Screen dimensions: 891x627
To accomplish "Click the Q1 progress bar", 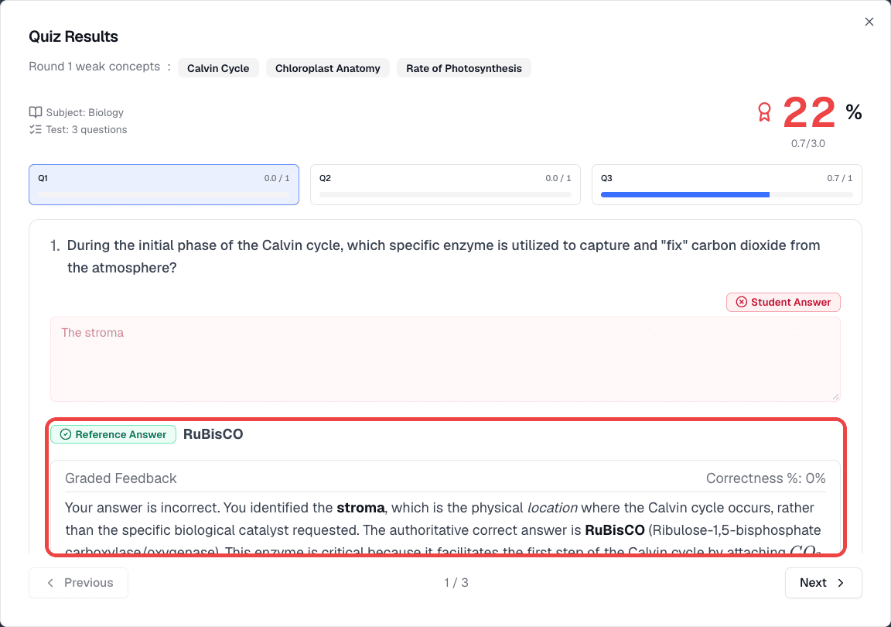I will click(164, 194).
